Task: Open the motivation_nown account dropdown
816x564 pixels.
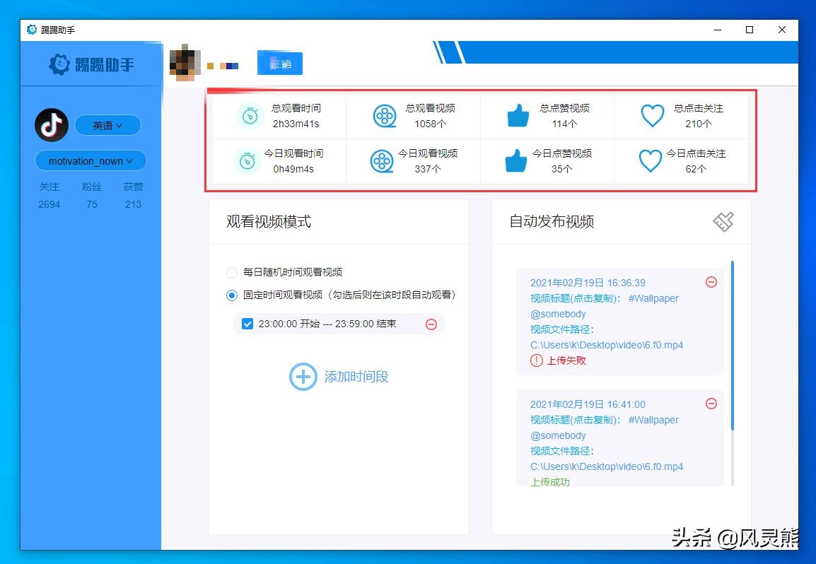Action: click(x=90, y=160)
